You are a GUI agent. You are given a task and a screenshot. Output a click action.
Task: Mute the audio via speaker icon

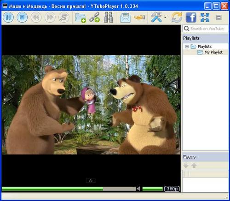pyautogui.click(x=138, y=189)
